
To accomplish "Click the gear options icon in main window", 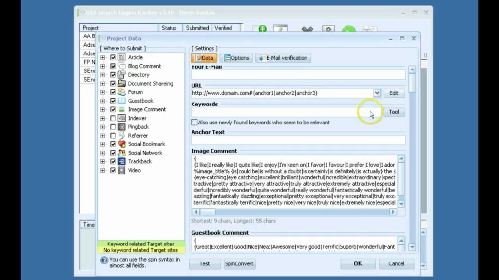I will (x=328, y=29).
